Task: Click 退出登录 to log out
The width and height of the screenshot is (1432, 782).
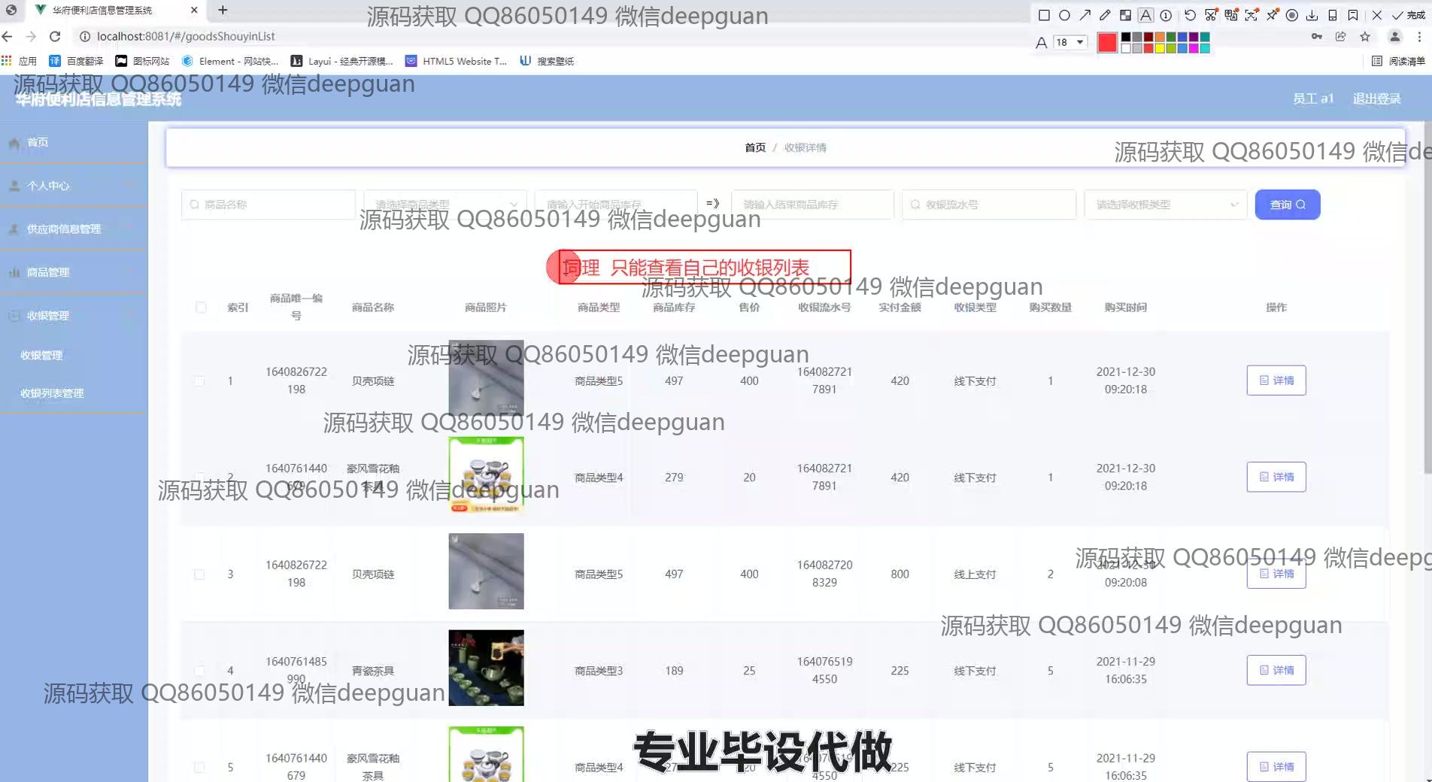Action: point(1376,99)
